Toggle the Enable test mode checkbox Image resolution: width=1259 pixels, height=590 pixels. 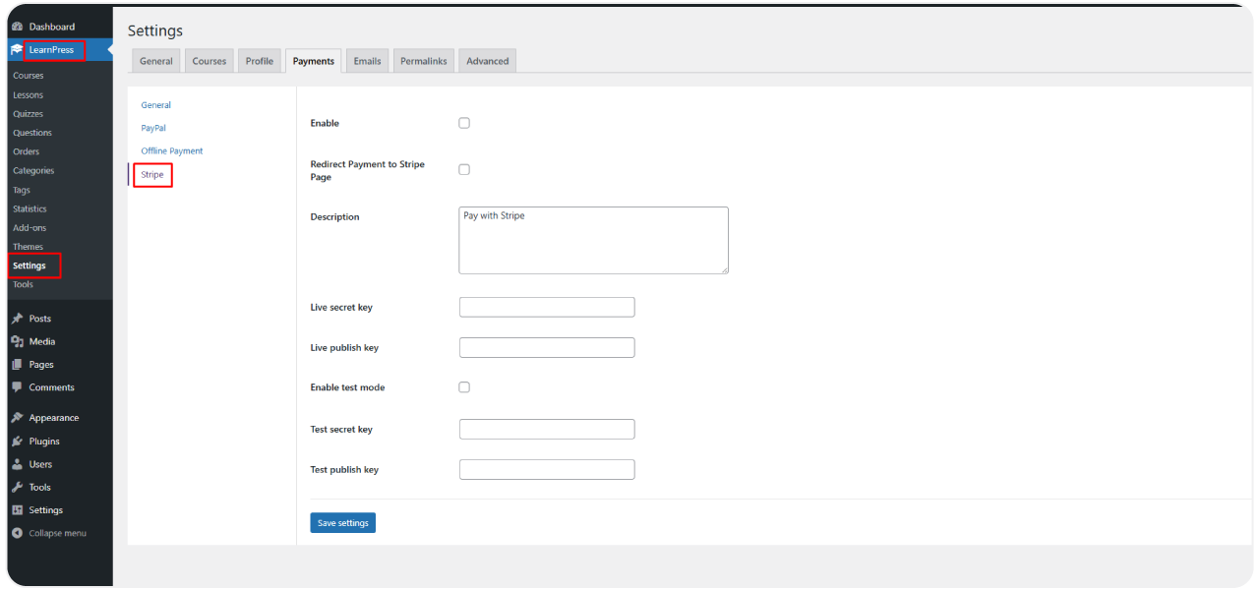click(x=464, y=387)
